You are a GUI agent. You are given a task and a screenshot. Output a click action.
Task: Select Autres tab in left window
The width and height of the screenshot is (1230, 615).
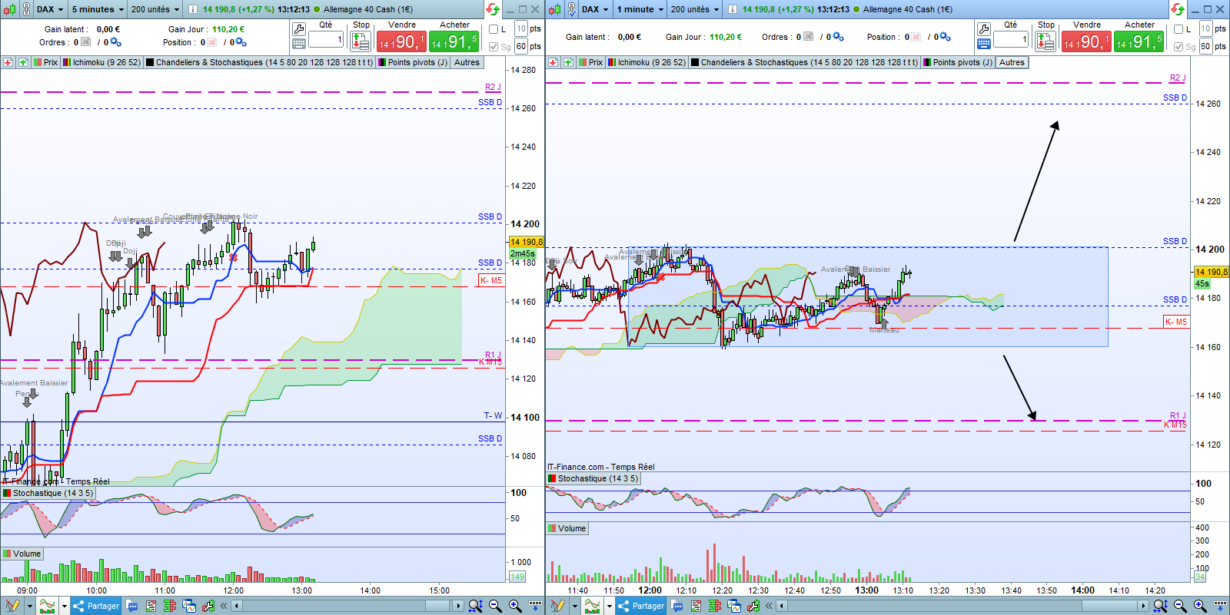[467, 62]
